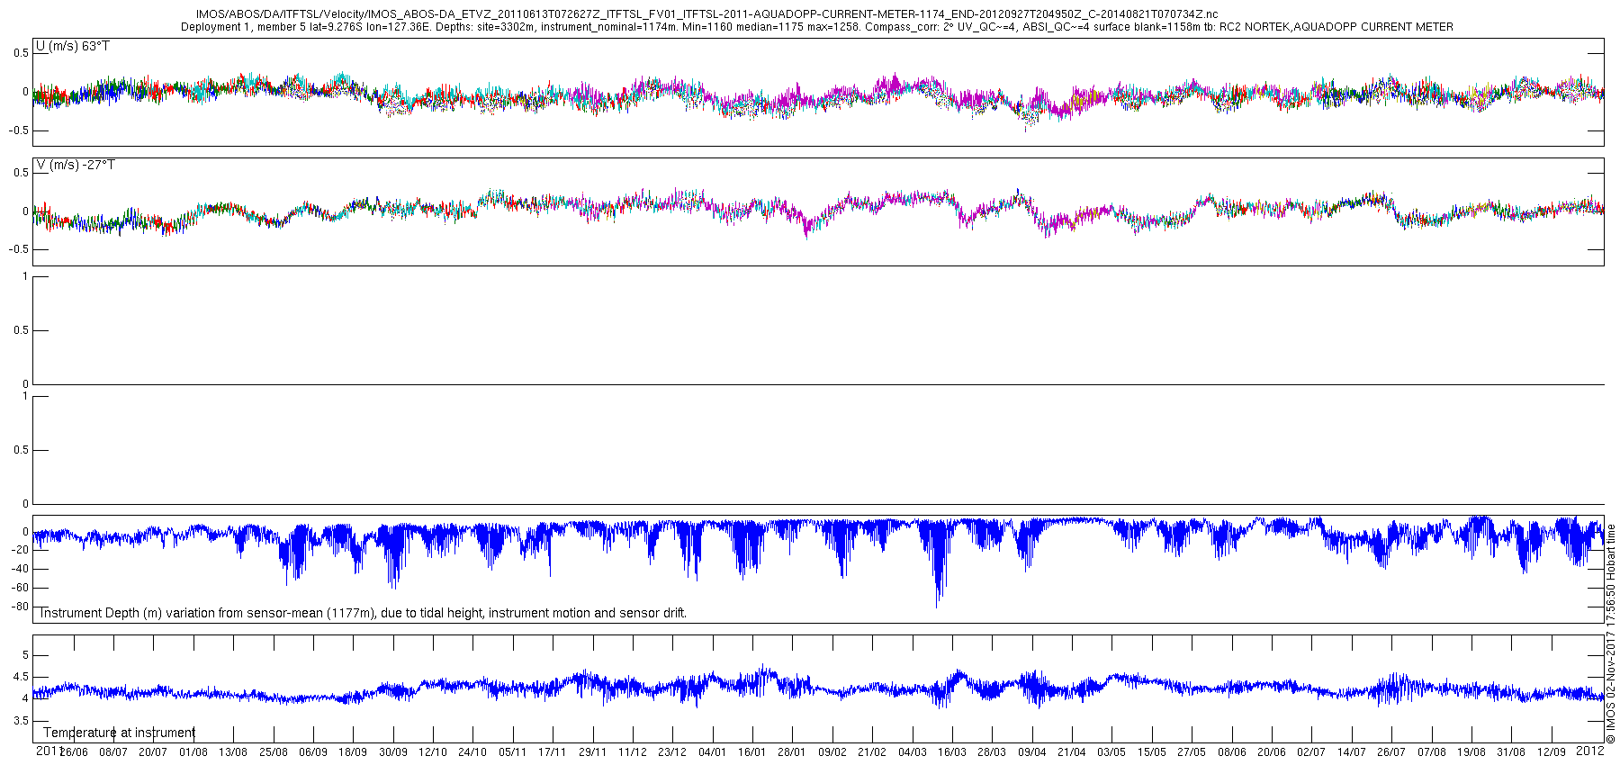Image resolution: width=1620 pixels, height=765 pixels.
Task: Click the -0.5 tick of the V velocity panel
Action: point(19,249)
